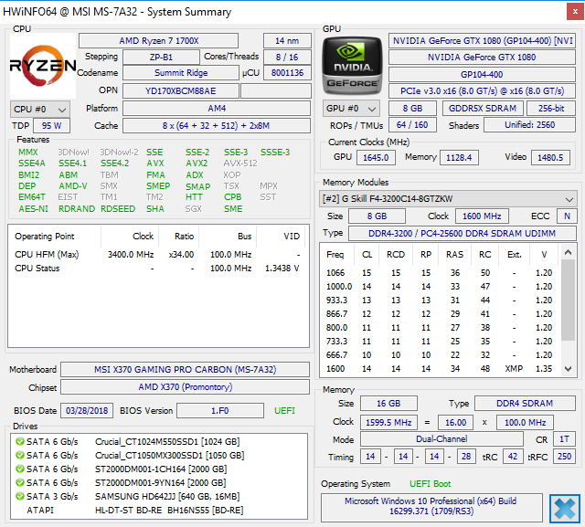Select the 1066 frequency timing row
The width and height of the screenshot is (585, 527).
pos(440,273)
